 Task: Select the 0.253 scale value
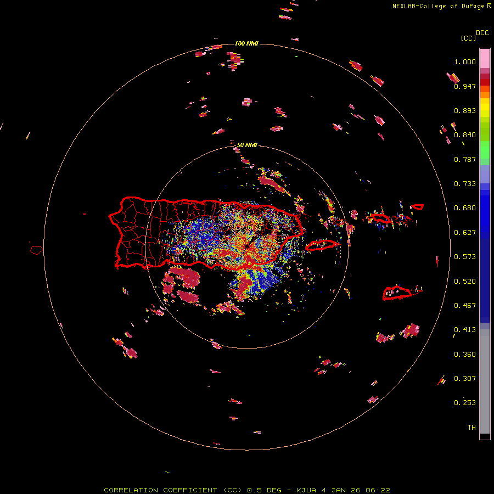(465, 403)
